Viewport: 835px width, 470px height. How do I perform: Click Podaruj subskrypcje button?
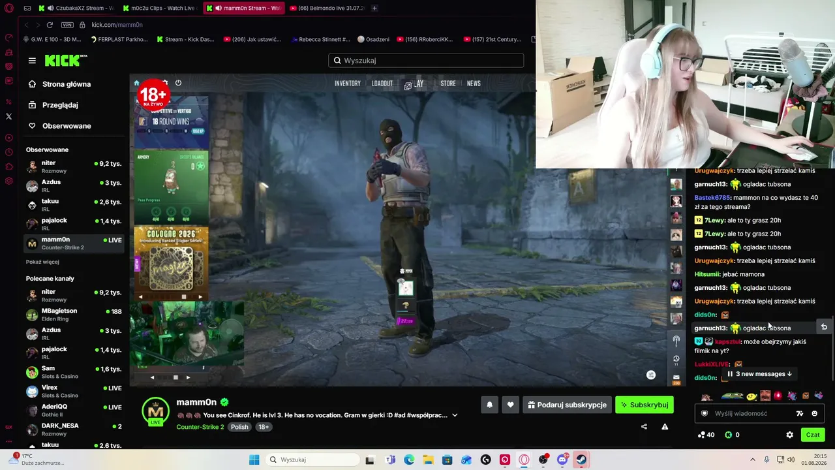[x=567, y=405]
